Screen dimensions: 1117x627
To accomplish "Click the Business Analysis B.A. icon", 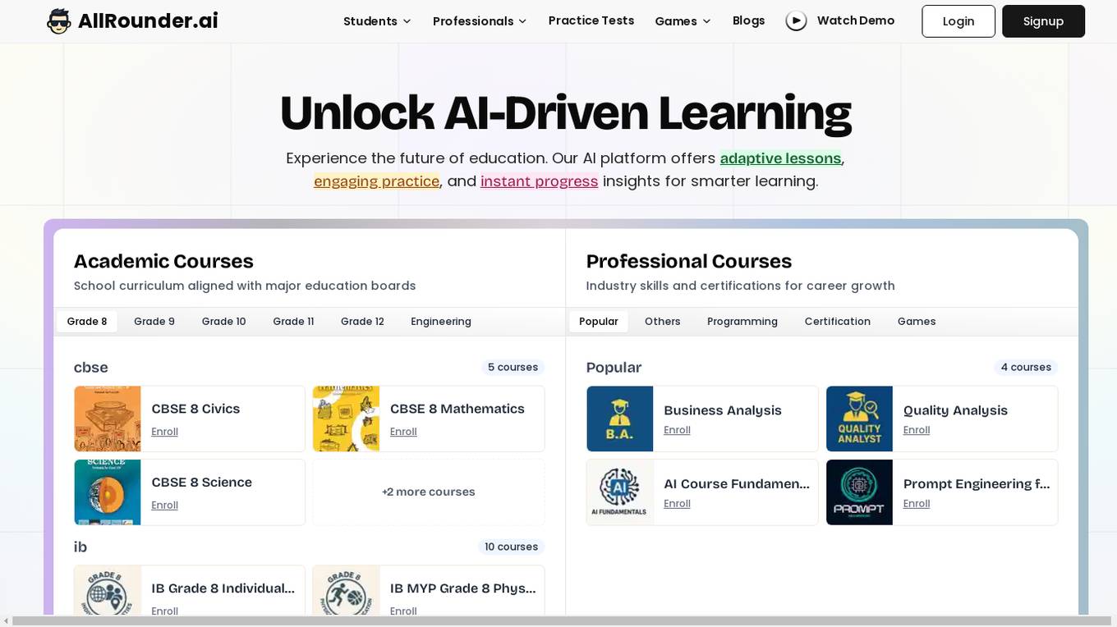I will pos(620,419).
